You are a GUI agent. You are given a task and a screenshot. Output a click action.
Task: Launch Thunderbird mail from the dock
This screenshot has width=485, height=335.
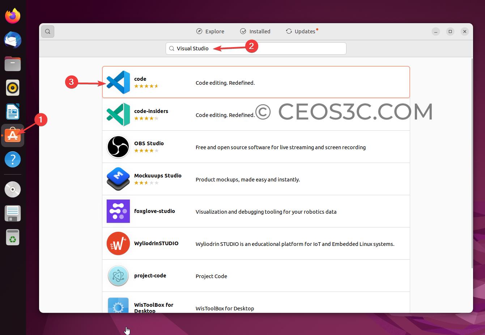13,40
